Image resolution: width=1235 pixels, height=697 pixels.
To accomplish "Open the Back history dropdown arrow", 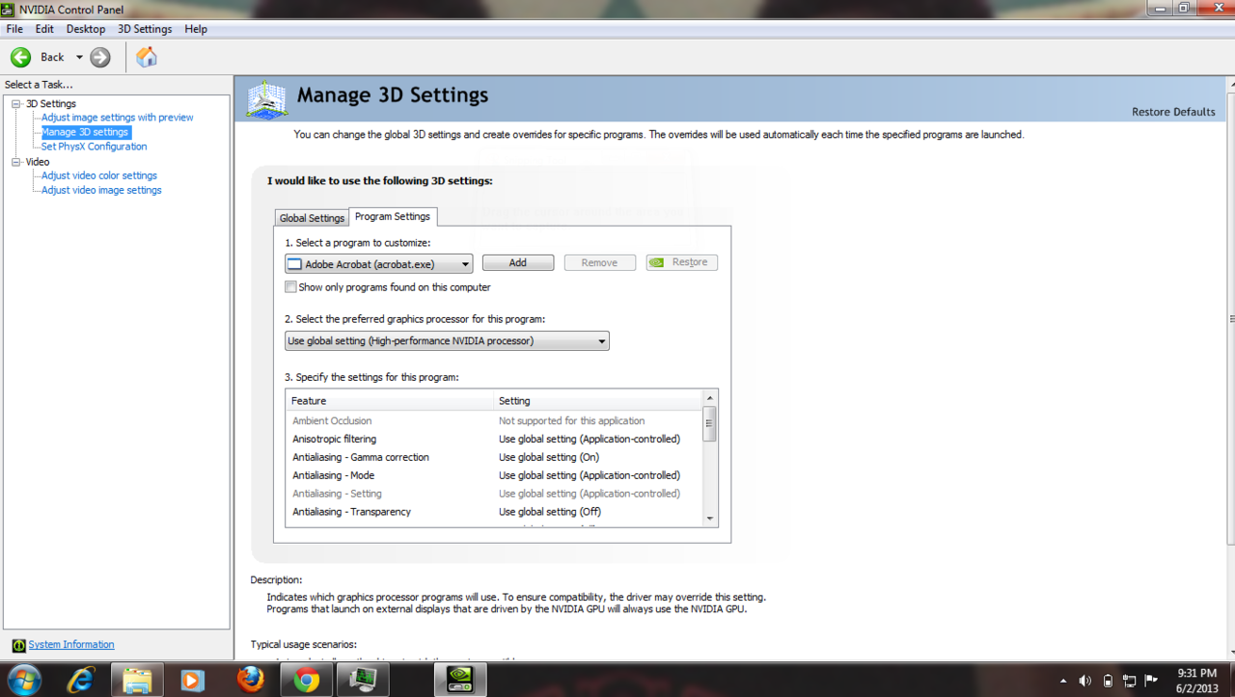I will coord(79,58).
